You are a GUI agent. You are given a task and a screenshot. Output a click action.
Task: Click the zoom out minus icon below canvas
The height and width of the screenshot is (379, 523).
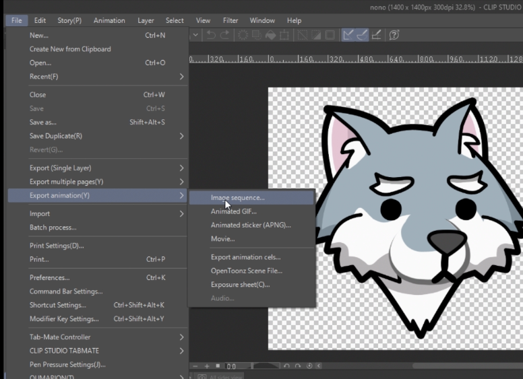(196, 366)
